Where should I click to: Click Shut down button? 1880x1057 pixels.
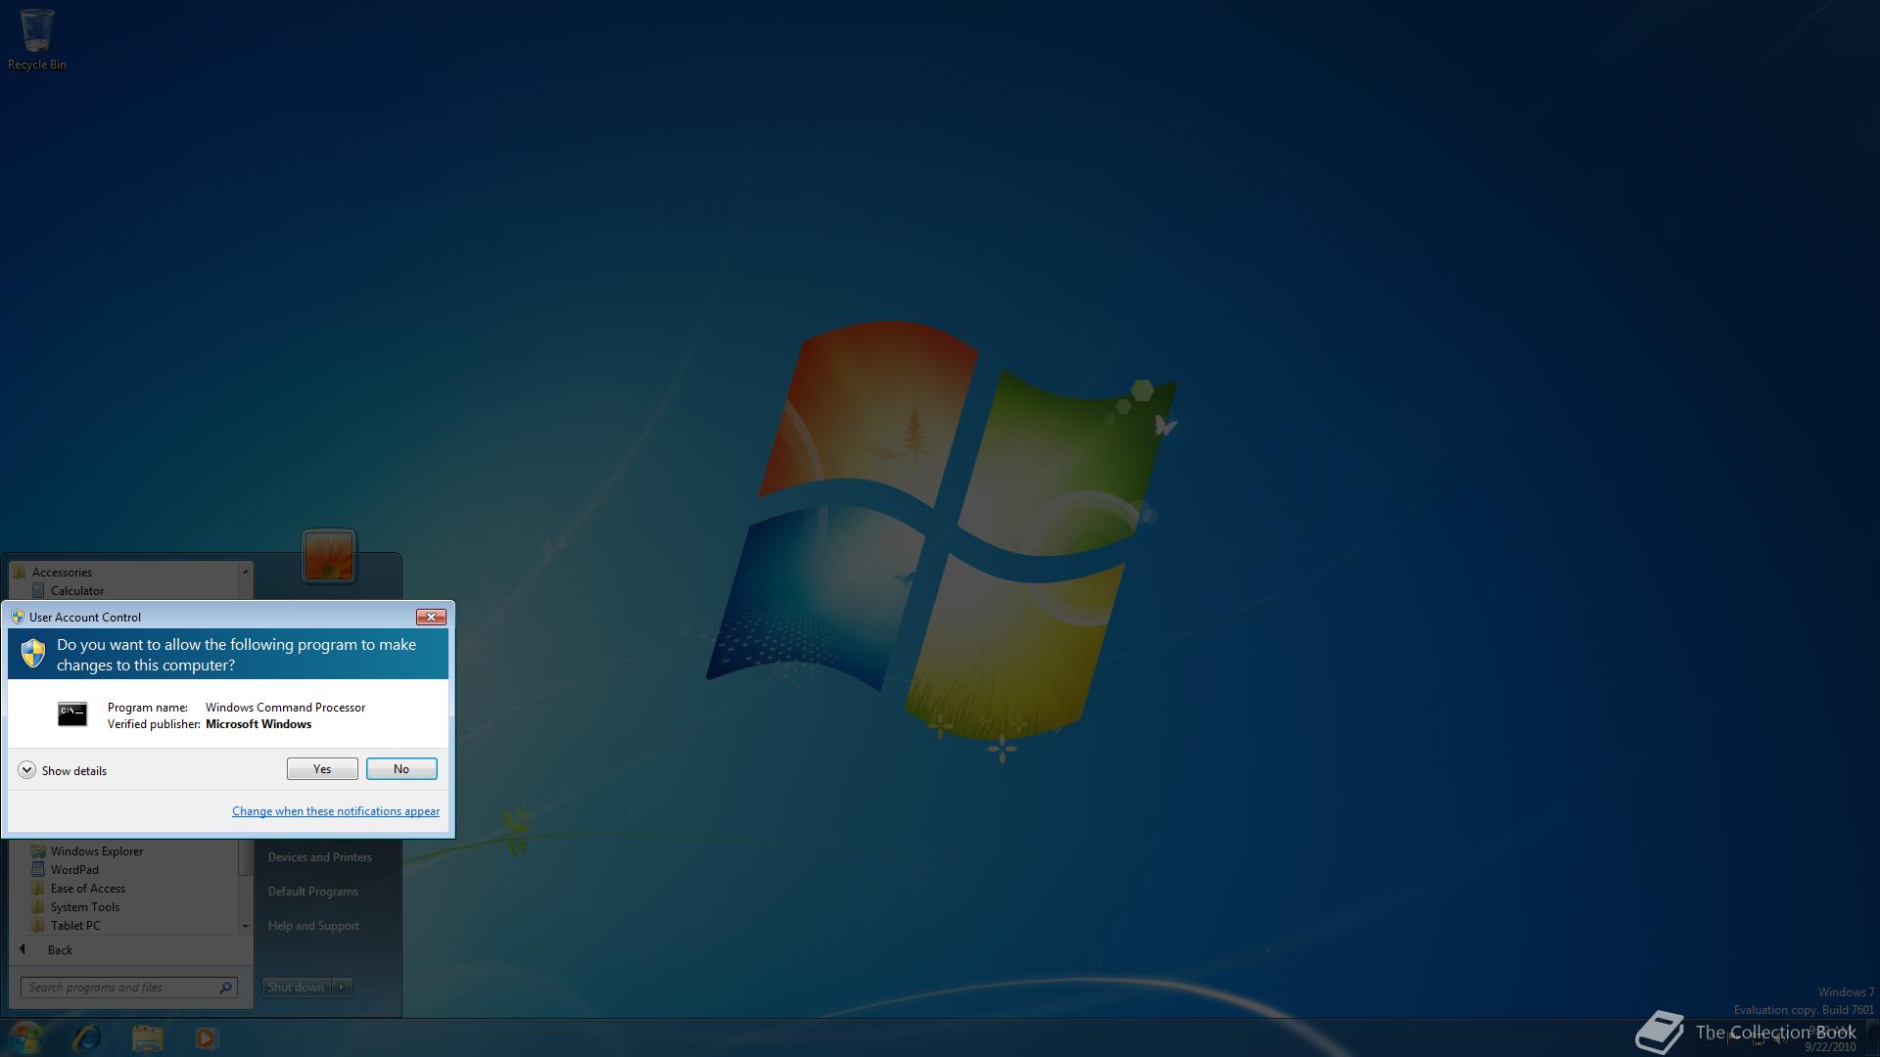(297, 988)
